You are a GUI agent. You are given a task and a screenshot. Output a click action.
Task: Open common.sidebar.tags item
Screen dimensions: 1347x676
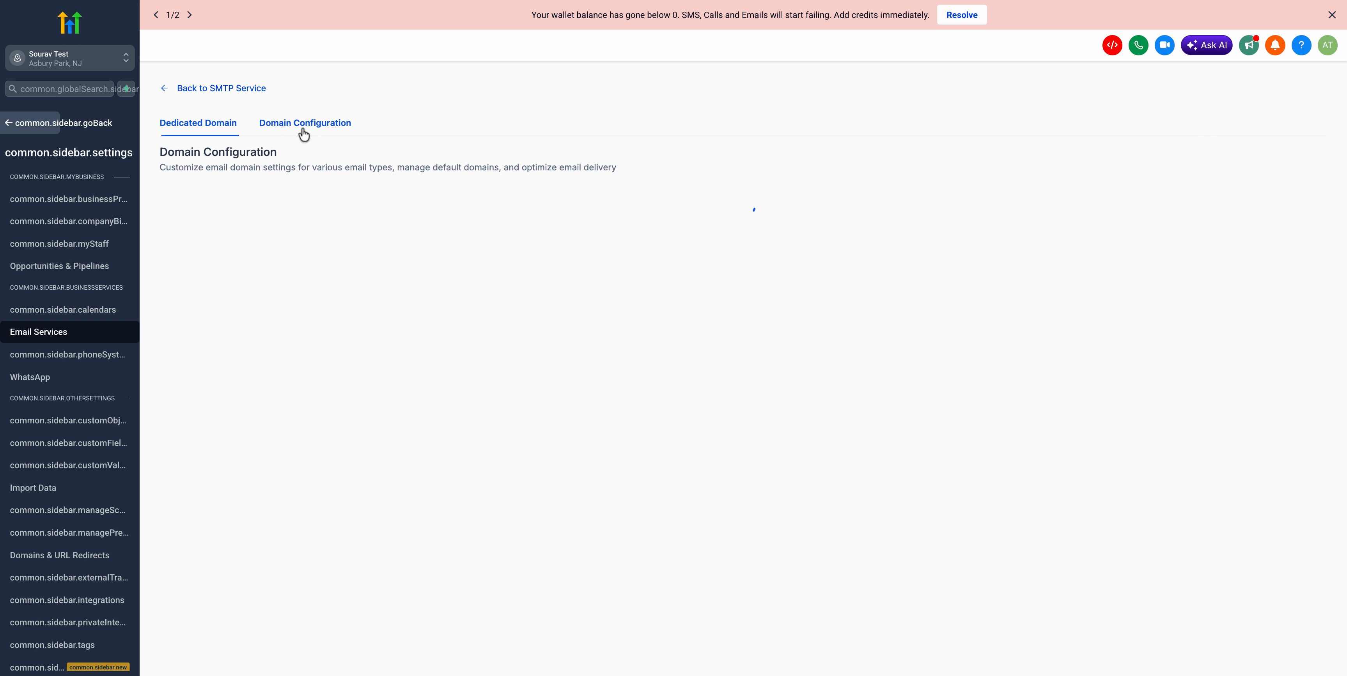[69, 645]
